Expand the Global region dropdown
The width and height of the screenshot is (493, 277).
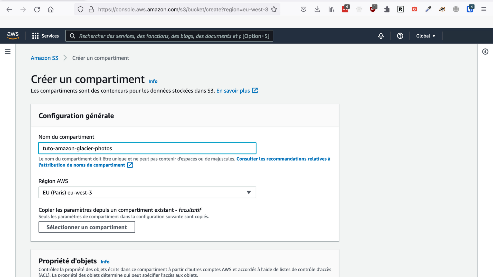pyautogui.click(x=425, y=36)
